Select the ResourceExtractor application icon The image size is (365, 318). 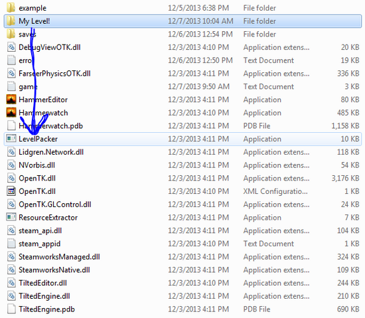[x=11, y=217]
